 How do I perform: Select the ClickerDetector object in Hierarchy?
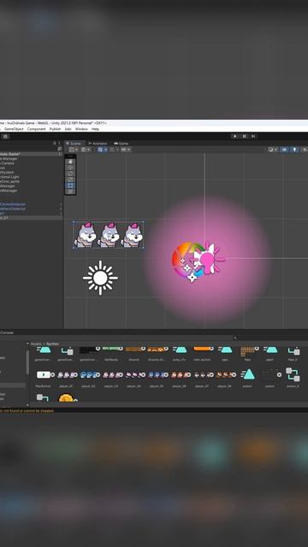click(13, 204)
